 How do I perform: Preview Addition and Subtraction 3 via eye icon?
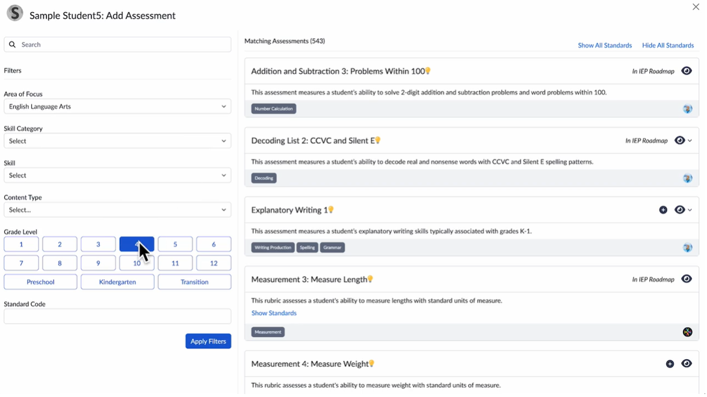[x=687, y=71]
